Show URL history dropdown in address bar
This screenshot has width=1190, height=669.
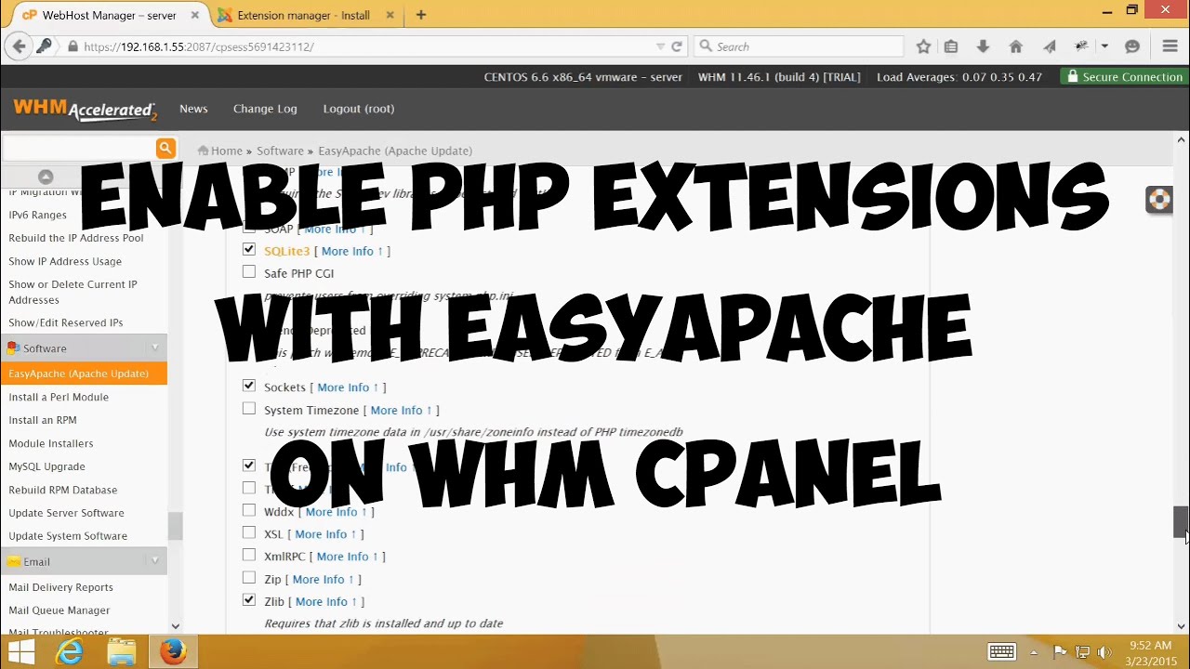click(x=660, y=46)
